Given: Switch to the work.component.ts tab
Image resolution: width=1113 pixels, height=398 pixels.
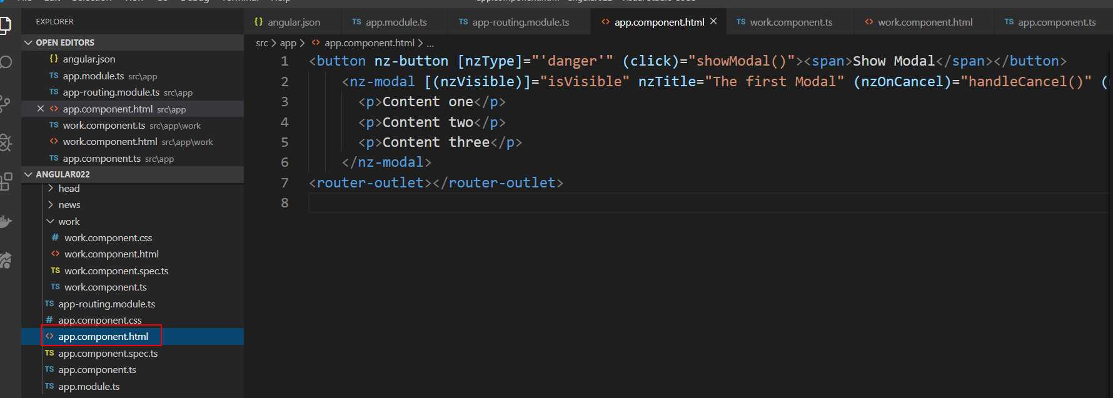Looking at the screenshot, I should pos(791,22).
